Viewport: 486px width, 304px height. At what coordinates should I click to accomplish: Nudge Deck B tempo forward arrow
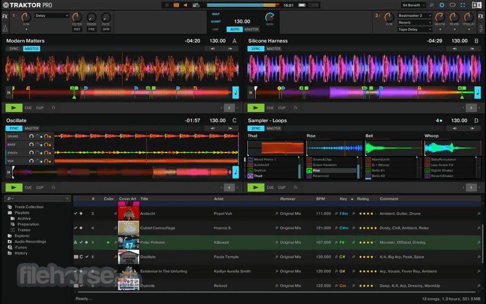(472, 48)
